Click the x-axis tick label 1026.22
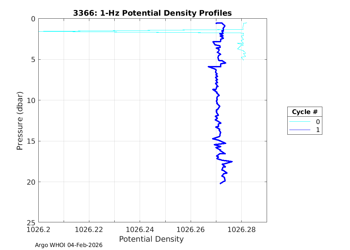The width and height of the screenshot is (350, 250). coord(89,230)
